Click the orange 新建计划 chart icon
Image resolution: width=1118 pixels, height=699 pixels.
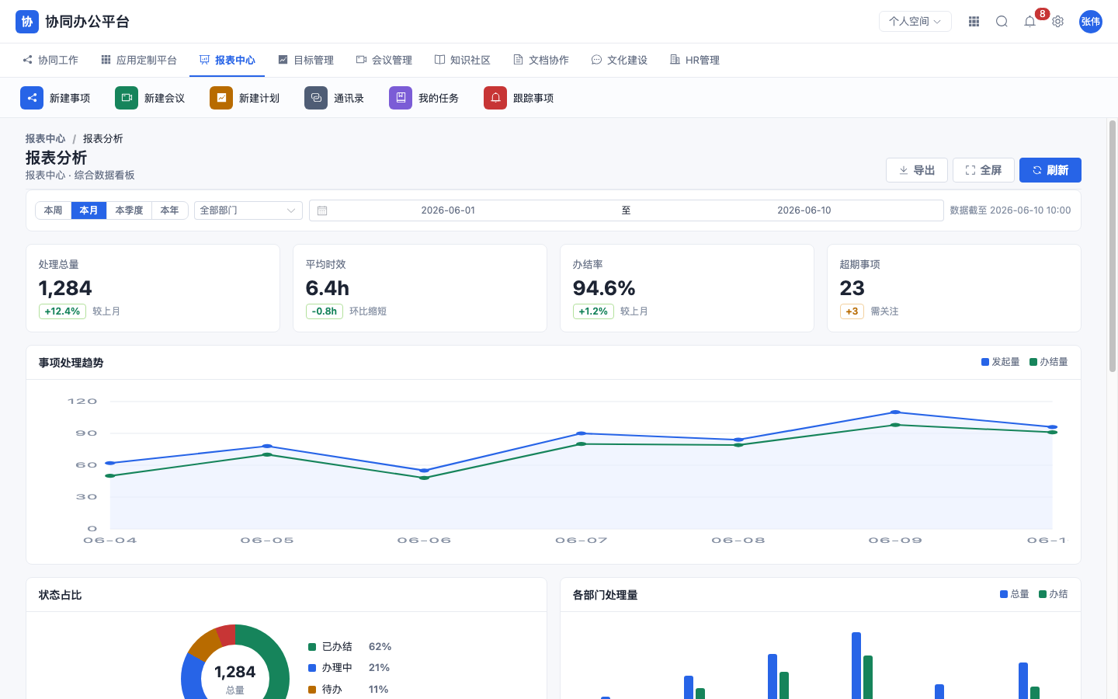click(x=221, y=98)
